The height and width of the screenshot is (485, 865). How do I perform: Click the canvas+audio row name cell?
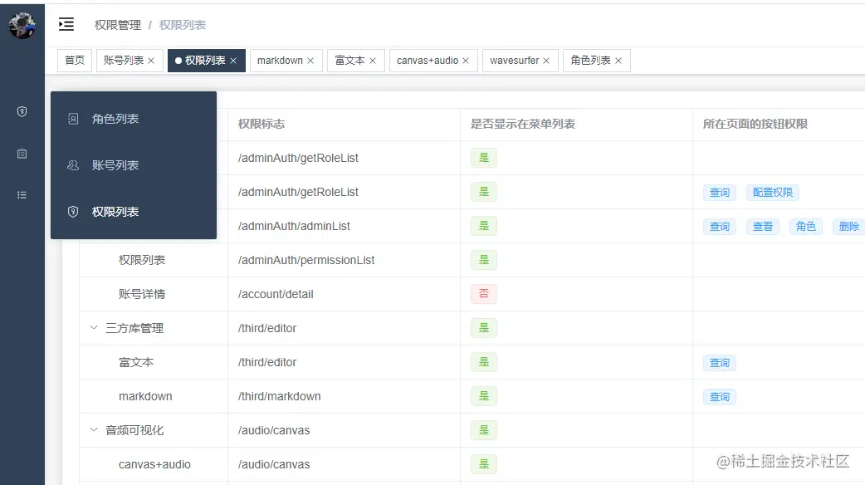(x=154, y=464)
